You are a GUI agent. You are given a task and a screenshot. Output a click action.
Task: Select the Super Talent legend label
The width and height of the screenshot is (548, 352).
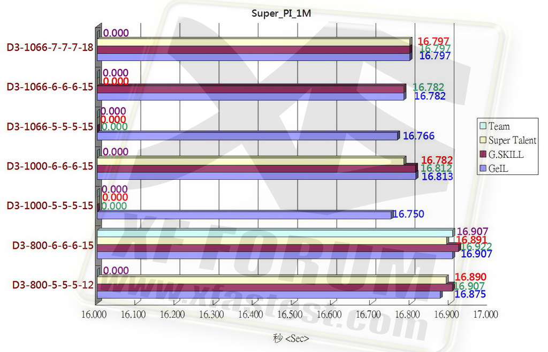(x=512, y=140)
